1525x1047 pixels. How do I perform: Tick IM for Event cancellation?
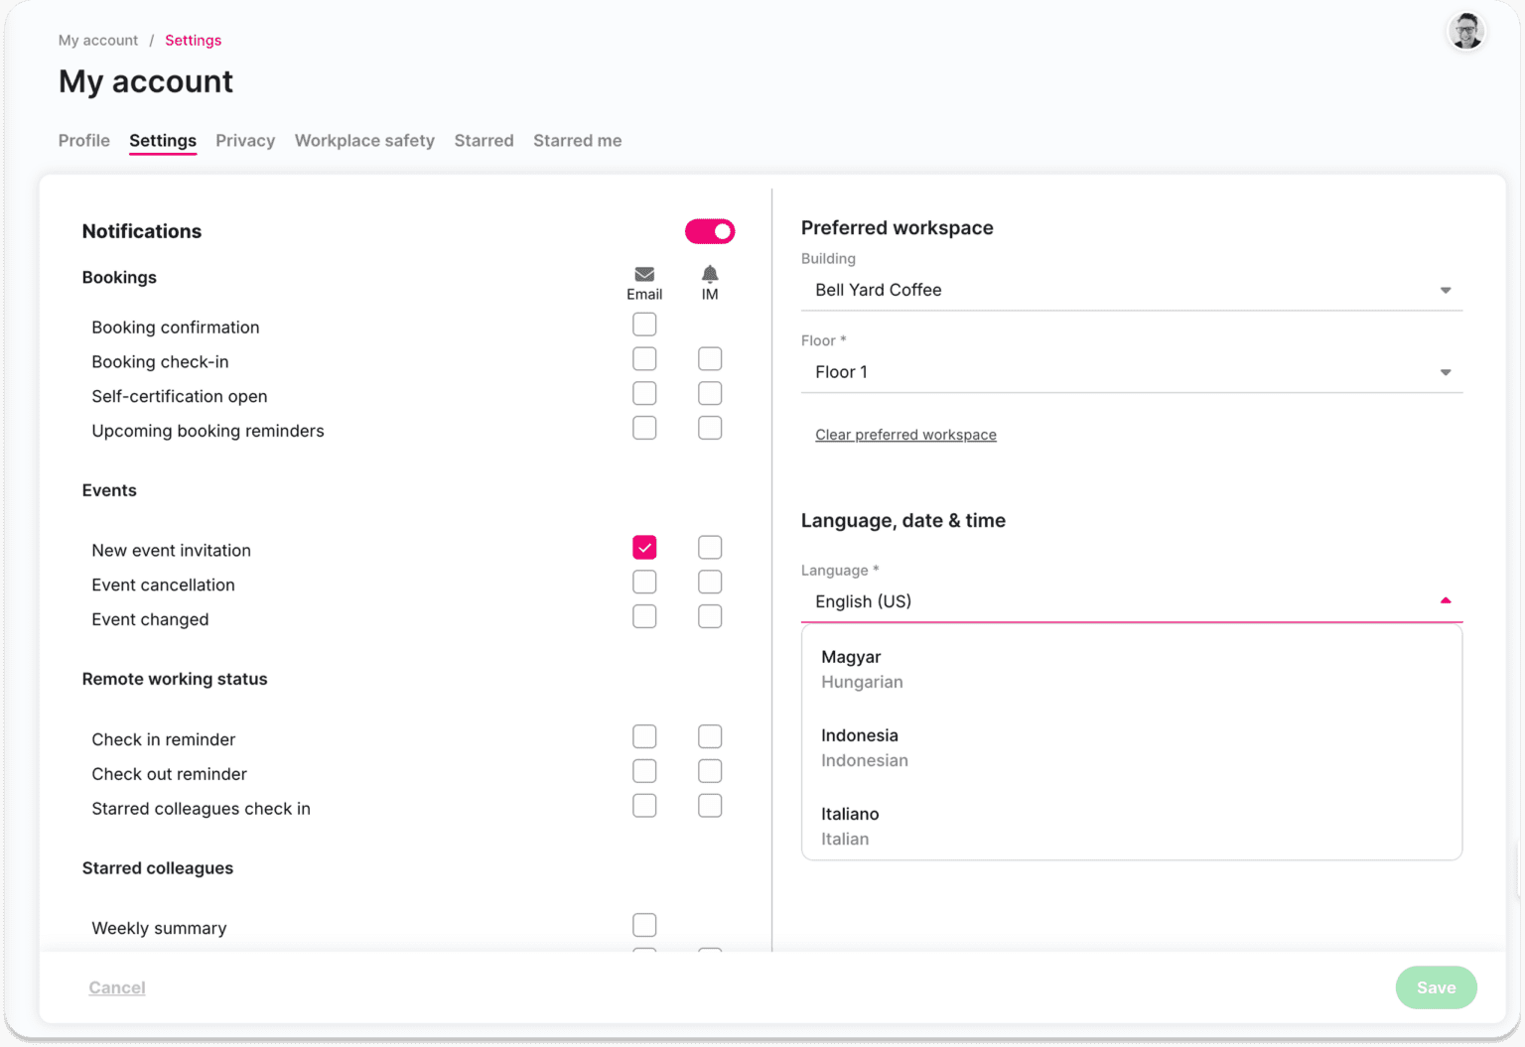(x=710, y=583)
